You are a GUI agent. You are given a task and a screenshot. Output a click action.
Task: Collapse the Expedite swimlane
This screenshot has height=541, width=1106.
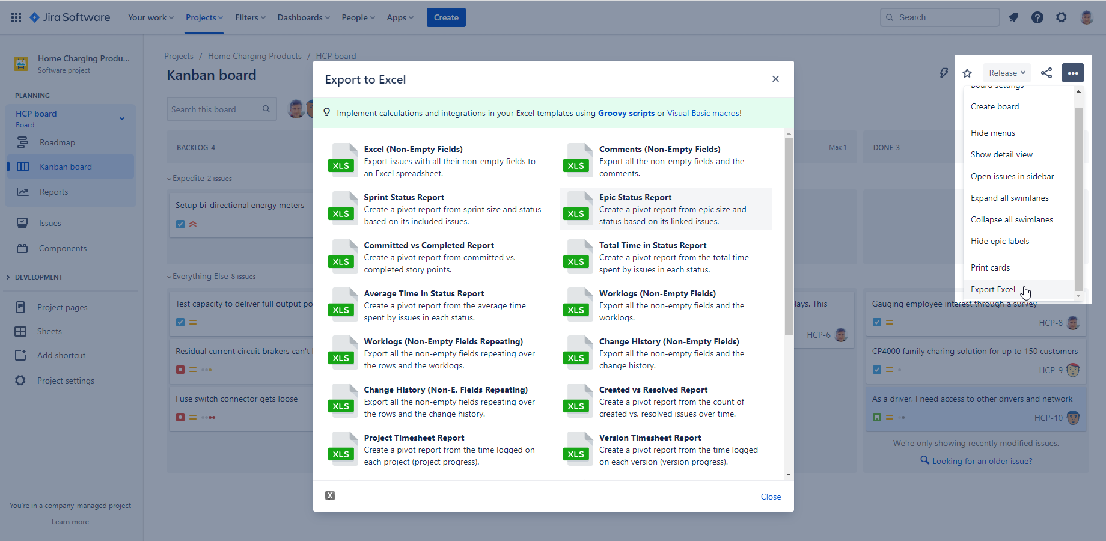[x=170, y=179]
